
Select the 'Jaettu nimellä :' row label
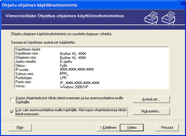(x=26, y=61)
